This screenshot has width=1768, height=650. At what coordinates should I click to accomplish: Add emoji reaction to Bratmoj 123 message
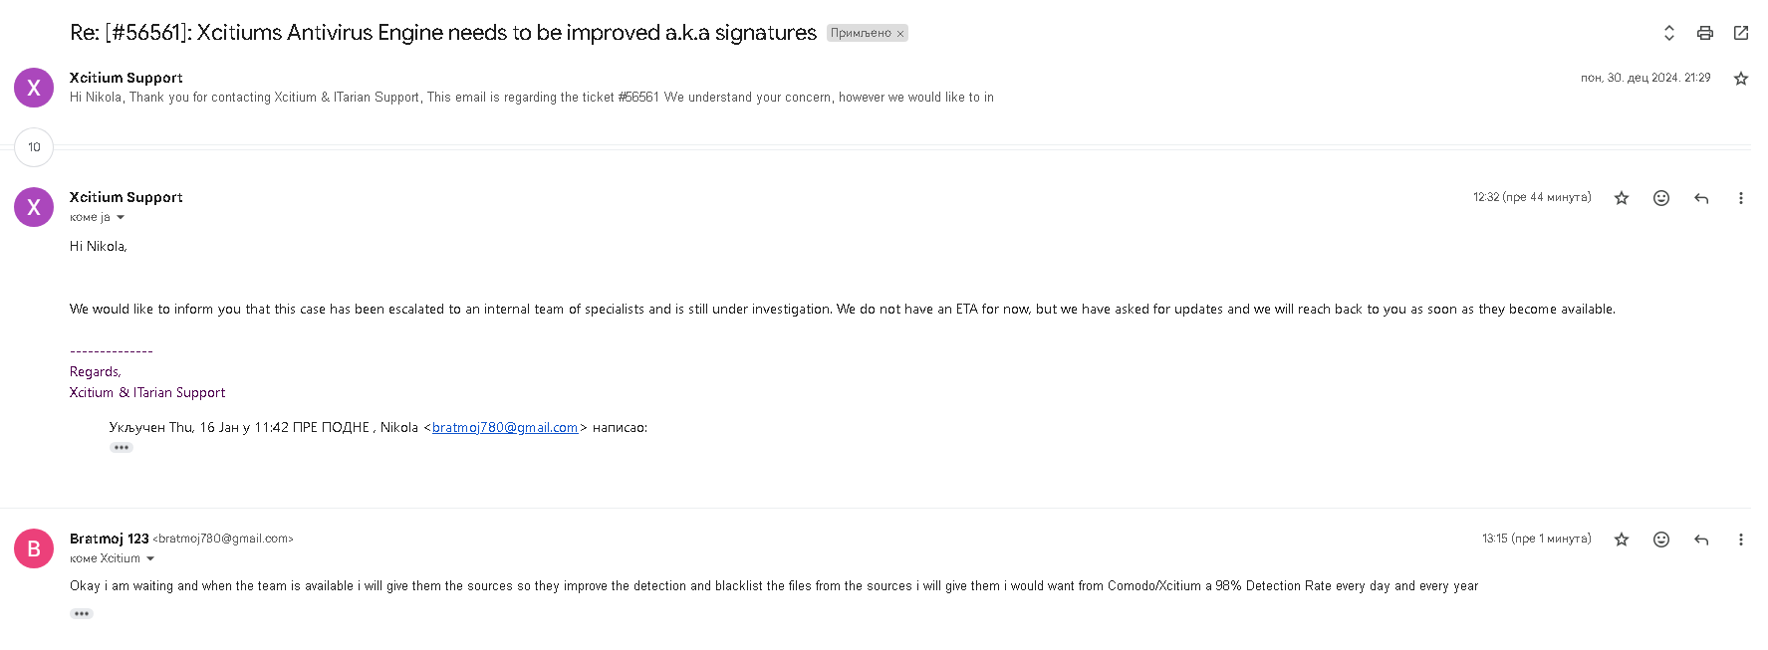(1661, 540)
